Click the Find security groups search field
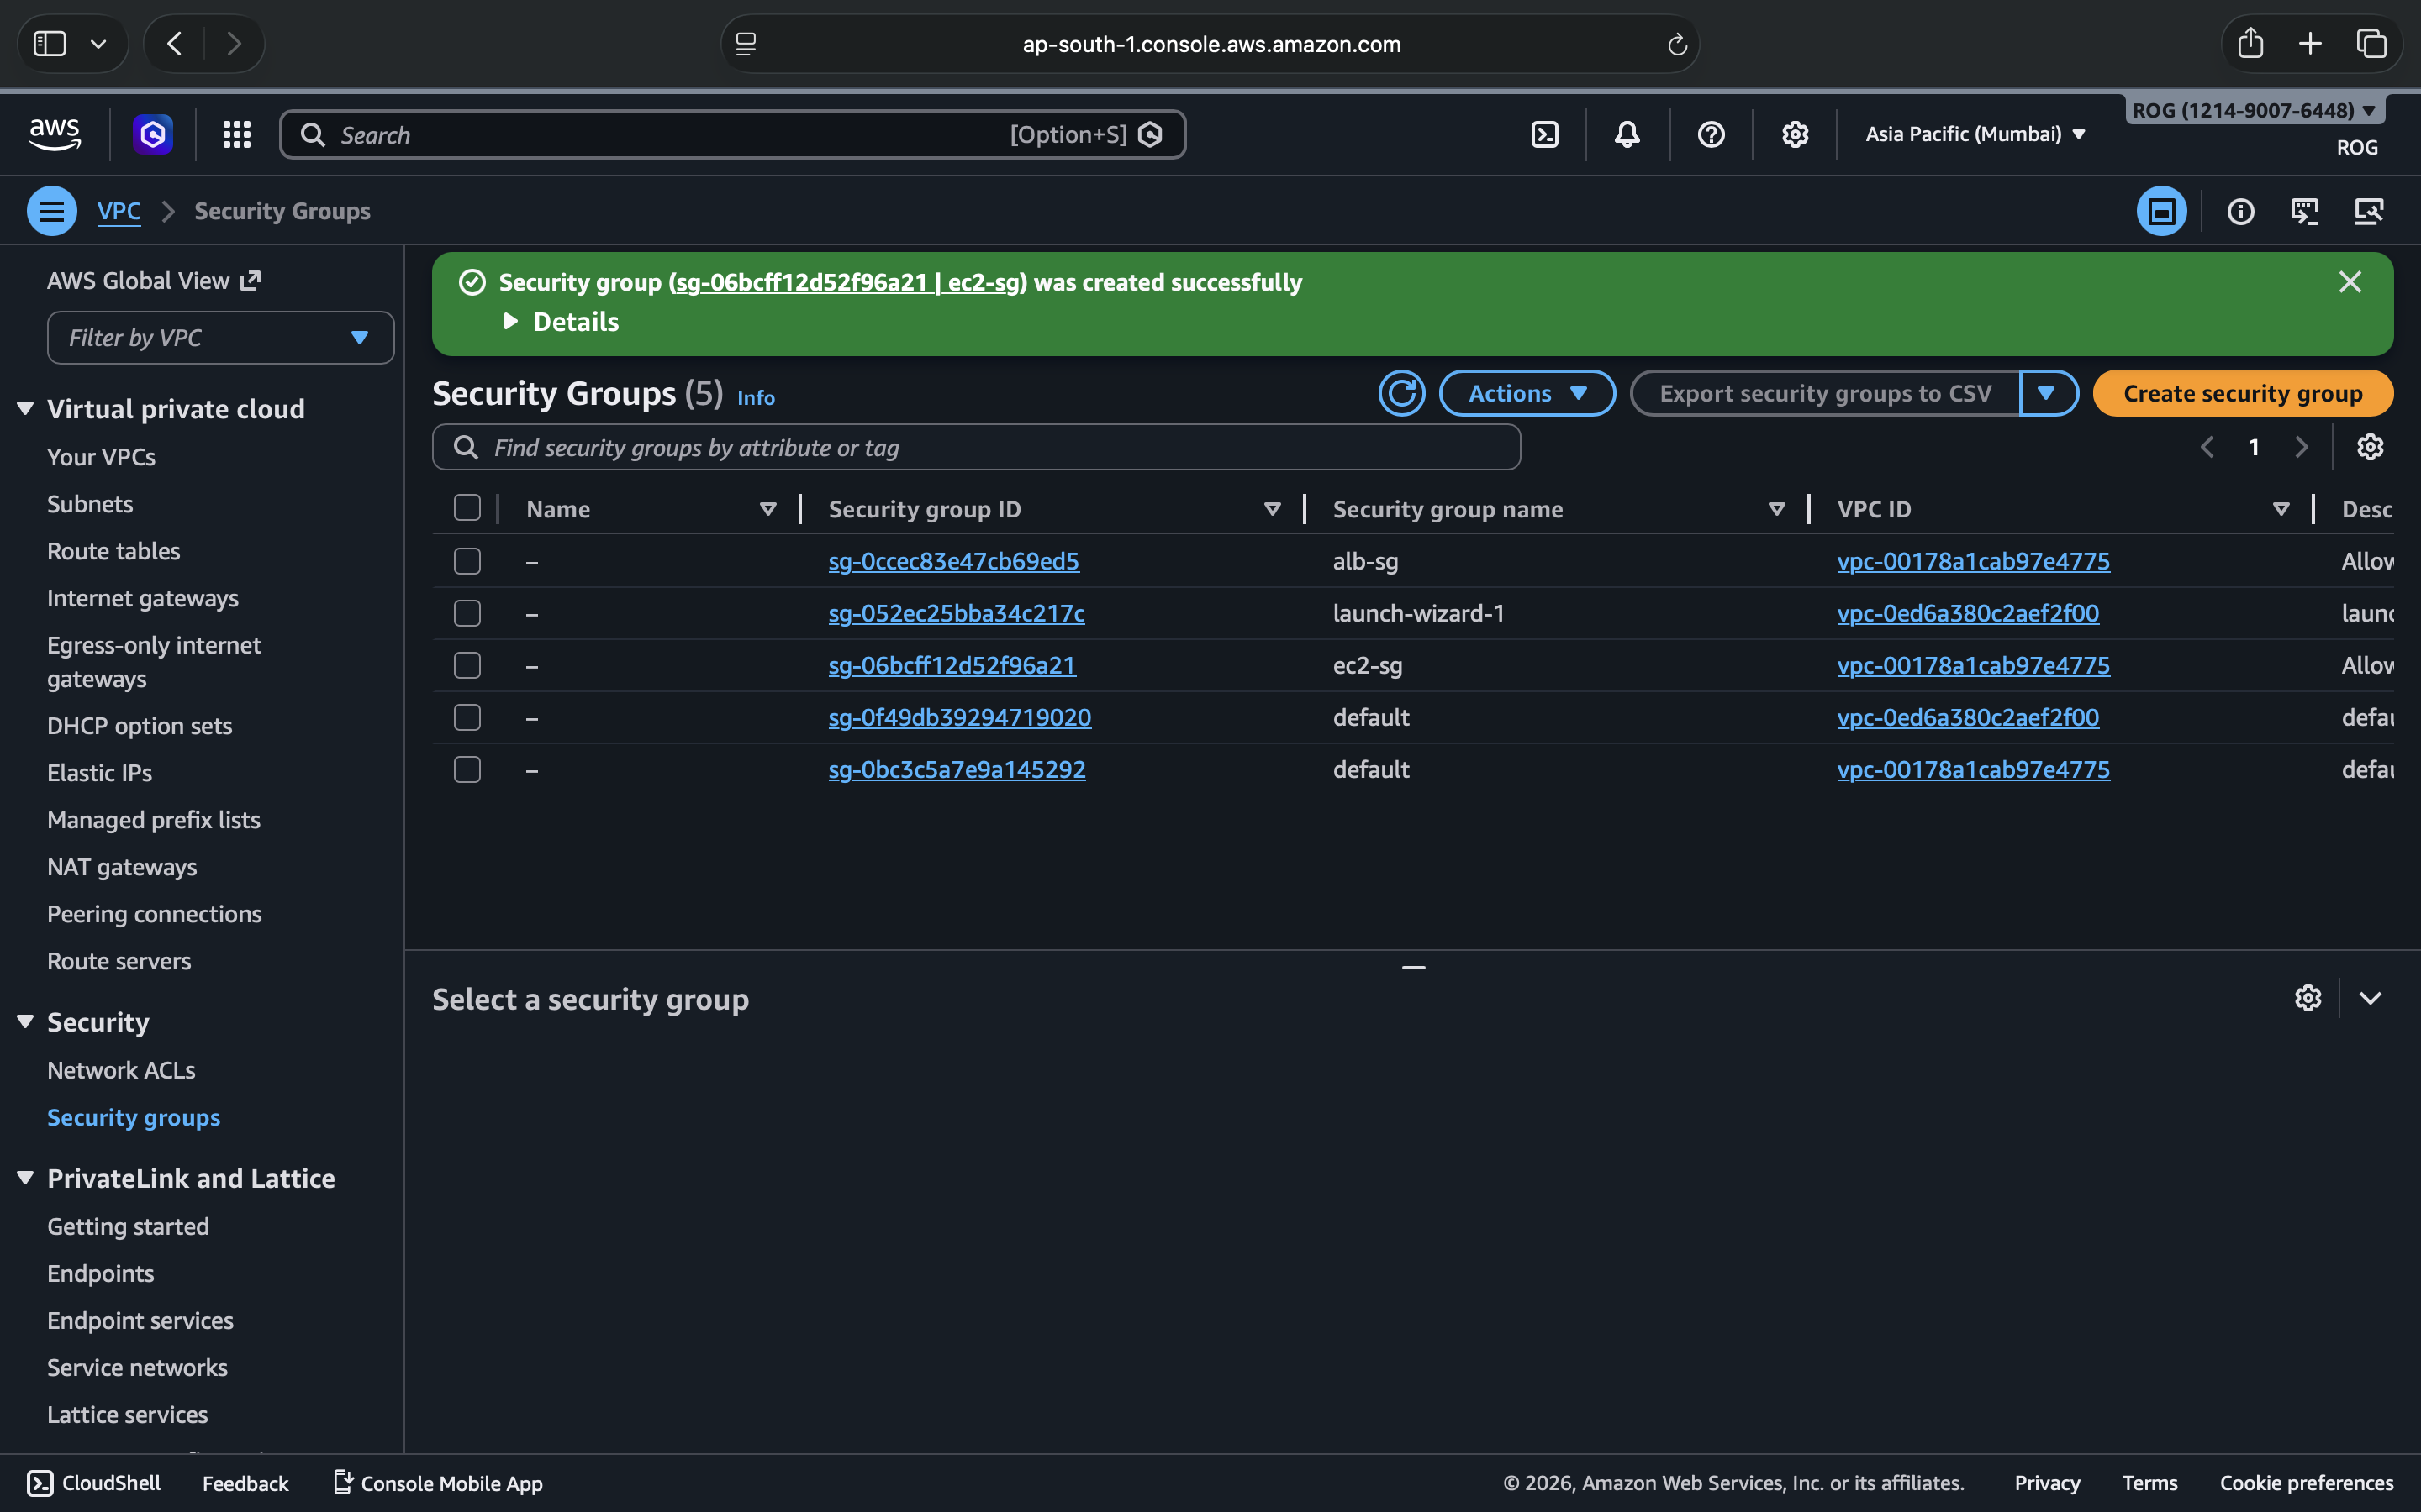The image size is (2421, 1512). pyautogui.click(x=975, y=447)
